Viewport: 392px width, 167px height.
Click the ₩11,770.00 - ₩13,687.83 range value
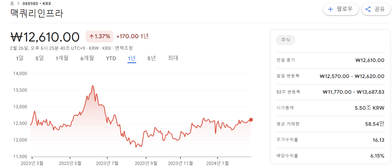tap(353, 92)
